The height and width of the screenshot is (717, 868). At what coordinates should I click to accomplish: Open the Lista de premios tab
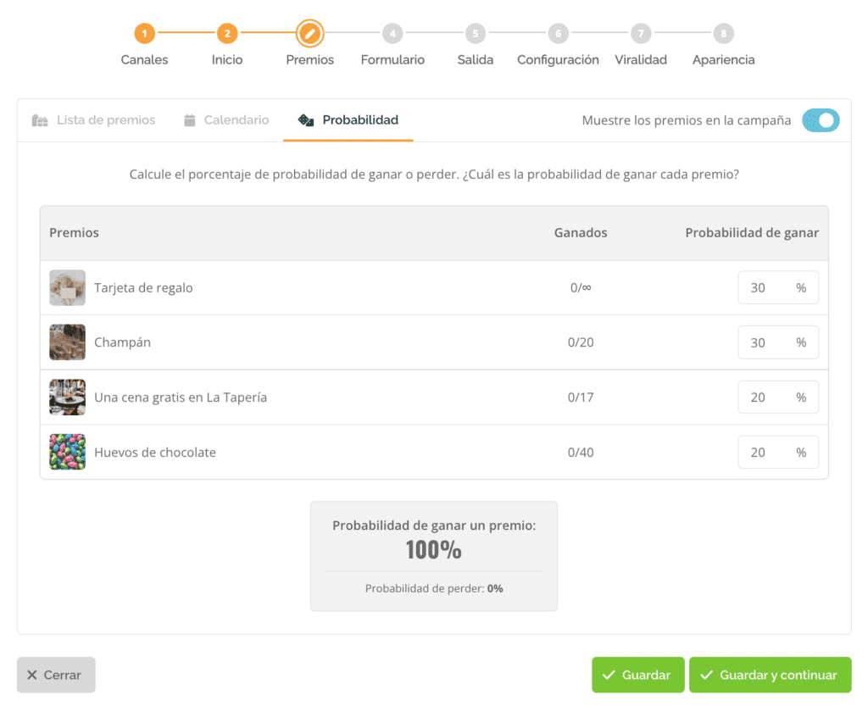(93, 120)
